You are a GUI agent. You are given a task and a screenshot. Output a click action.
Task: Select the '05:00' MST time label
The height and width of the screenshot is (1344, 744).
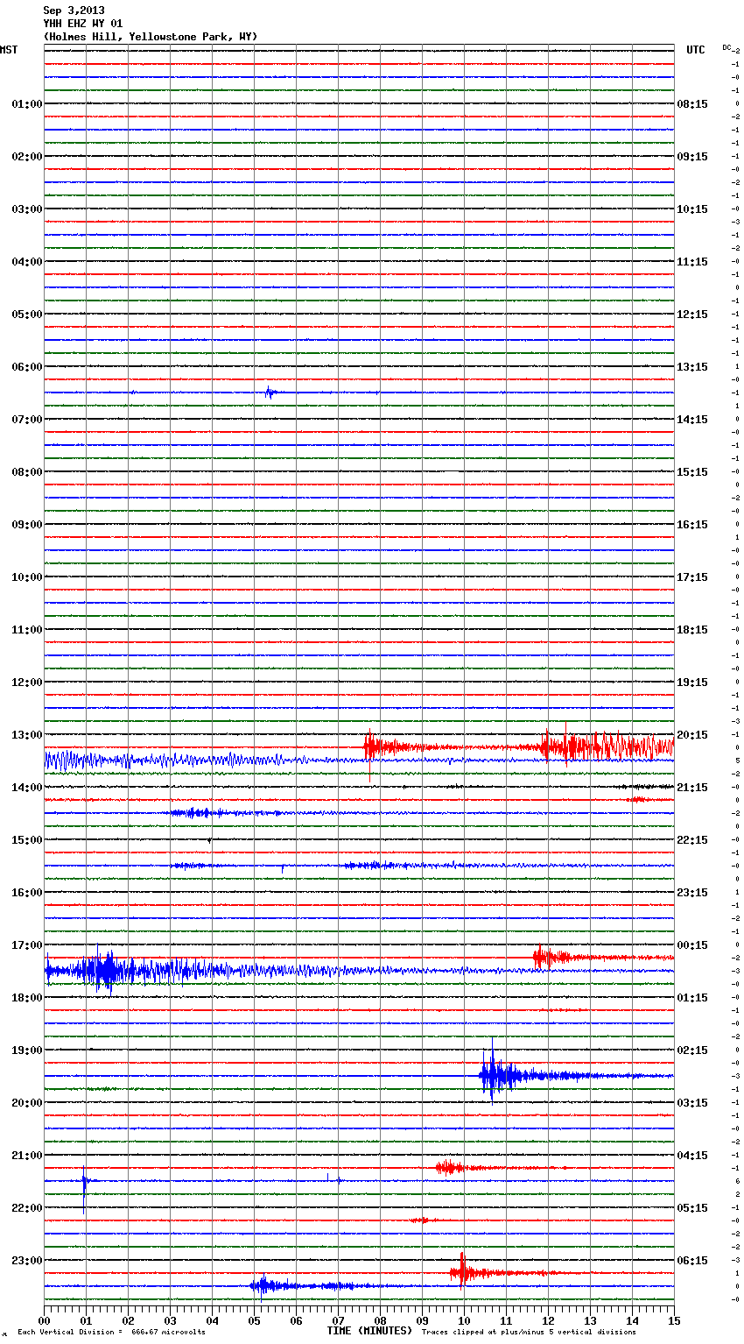point(27,315)
